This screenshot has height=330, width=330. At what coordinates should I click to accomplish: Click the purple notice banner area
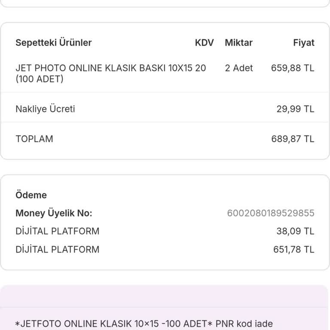click(165, 296)
